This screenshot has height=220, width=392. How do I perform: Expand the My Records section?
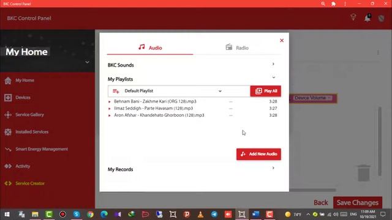pyautogui.click(x=273, y=168)
